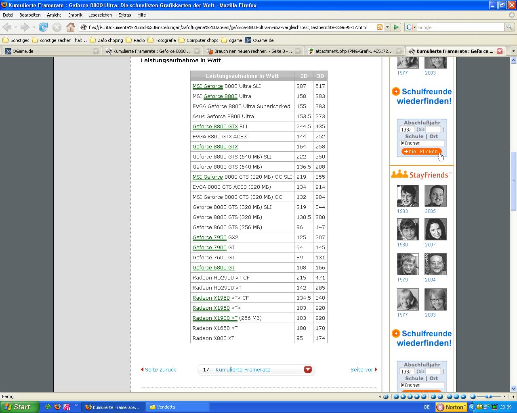This screenshot has height=413, width=517.
Task: Open the OGame.de bookmark
Action: click(x=259, y=40)
